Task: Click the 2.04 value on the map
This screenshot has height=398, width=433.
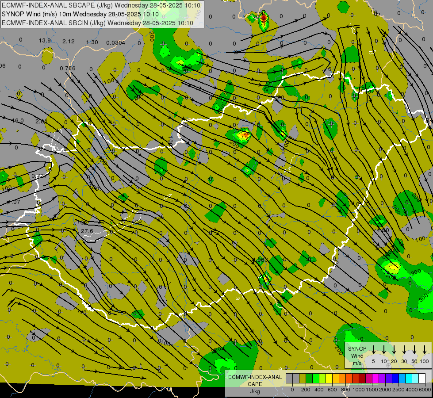Action: 42,121
